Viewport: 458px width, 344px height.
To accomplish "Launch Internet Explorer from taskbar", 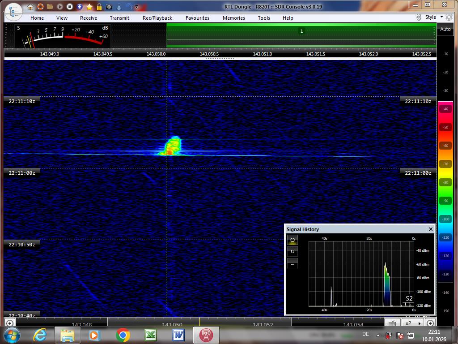I will point(40,335).
